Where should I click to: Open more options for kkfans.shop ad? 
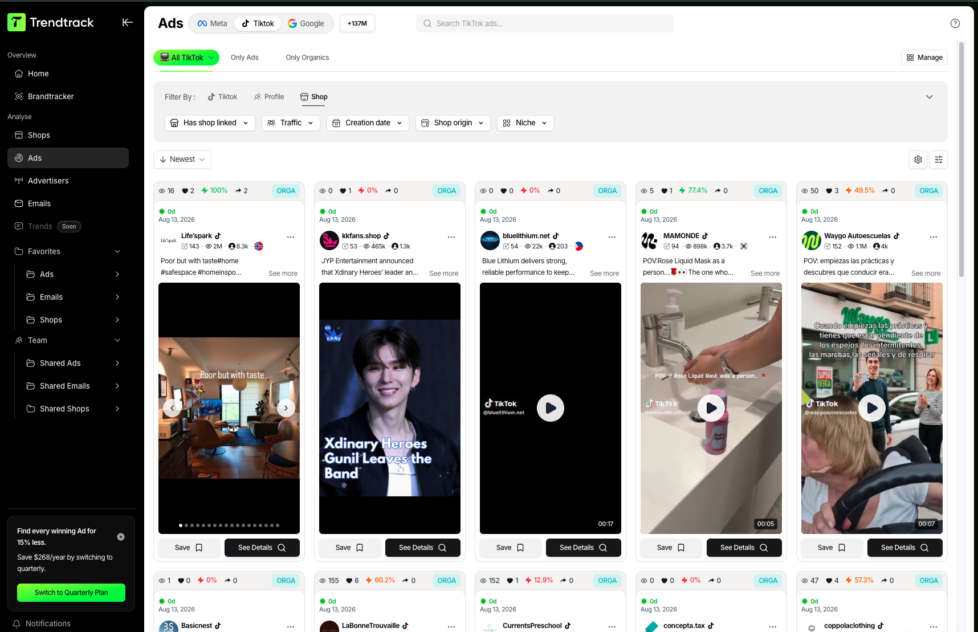[x=451, y=237]
